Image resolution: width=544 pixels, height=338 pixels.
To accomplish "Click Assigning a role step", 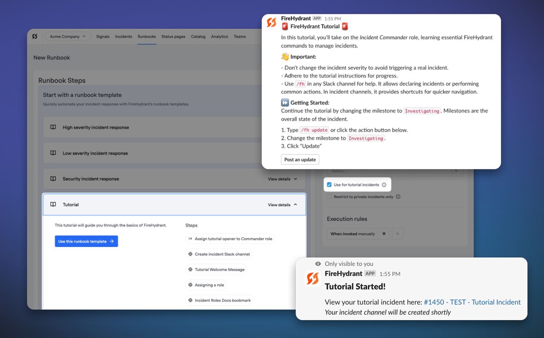I will pos(206,285).
